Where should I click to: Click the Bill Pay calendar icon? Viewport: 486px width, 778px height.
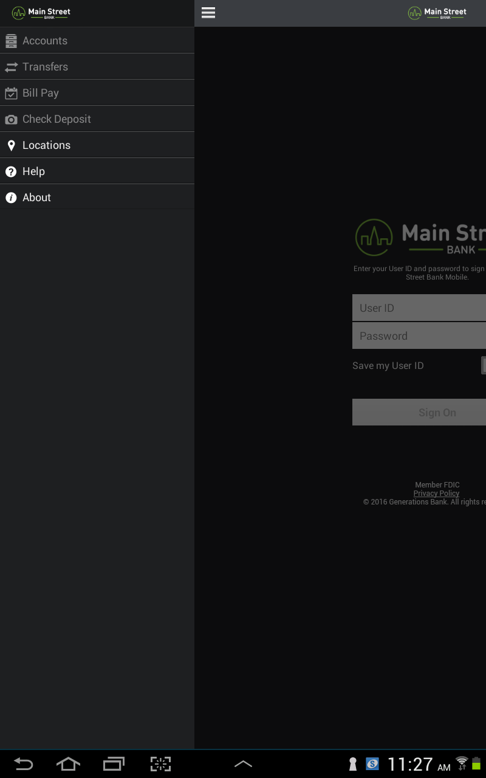(x=10, y=92)
